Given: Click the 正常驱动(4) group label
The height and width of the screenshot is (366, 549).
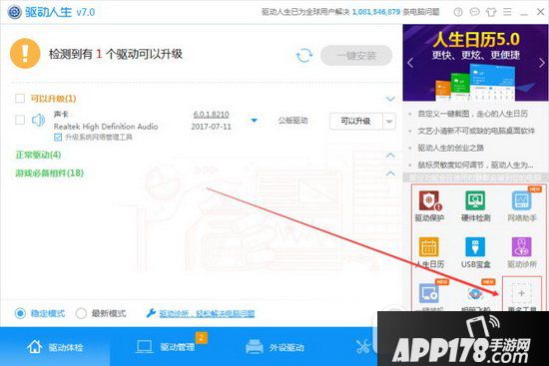Looking at the screenshot, I should (x=38, y=155).
